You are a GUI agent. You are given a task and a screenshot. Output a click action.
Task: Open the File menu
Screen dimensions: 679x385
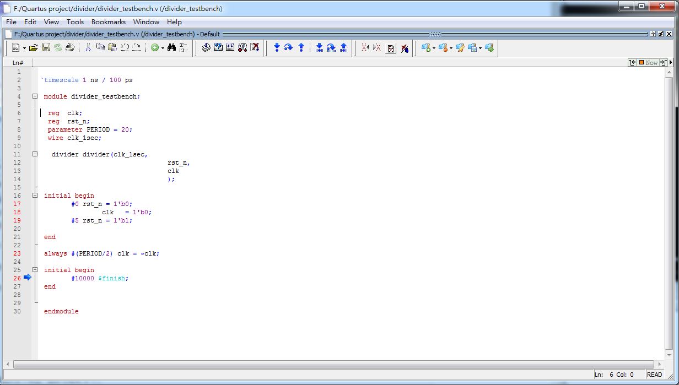point(12,22)
